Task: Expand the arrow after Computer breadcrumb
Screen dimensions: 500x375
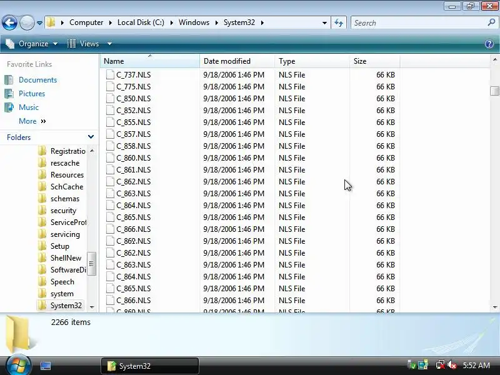Action: point(111,22)
